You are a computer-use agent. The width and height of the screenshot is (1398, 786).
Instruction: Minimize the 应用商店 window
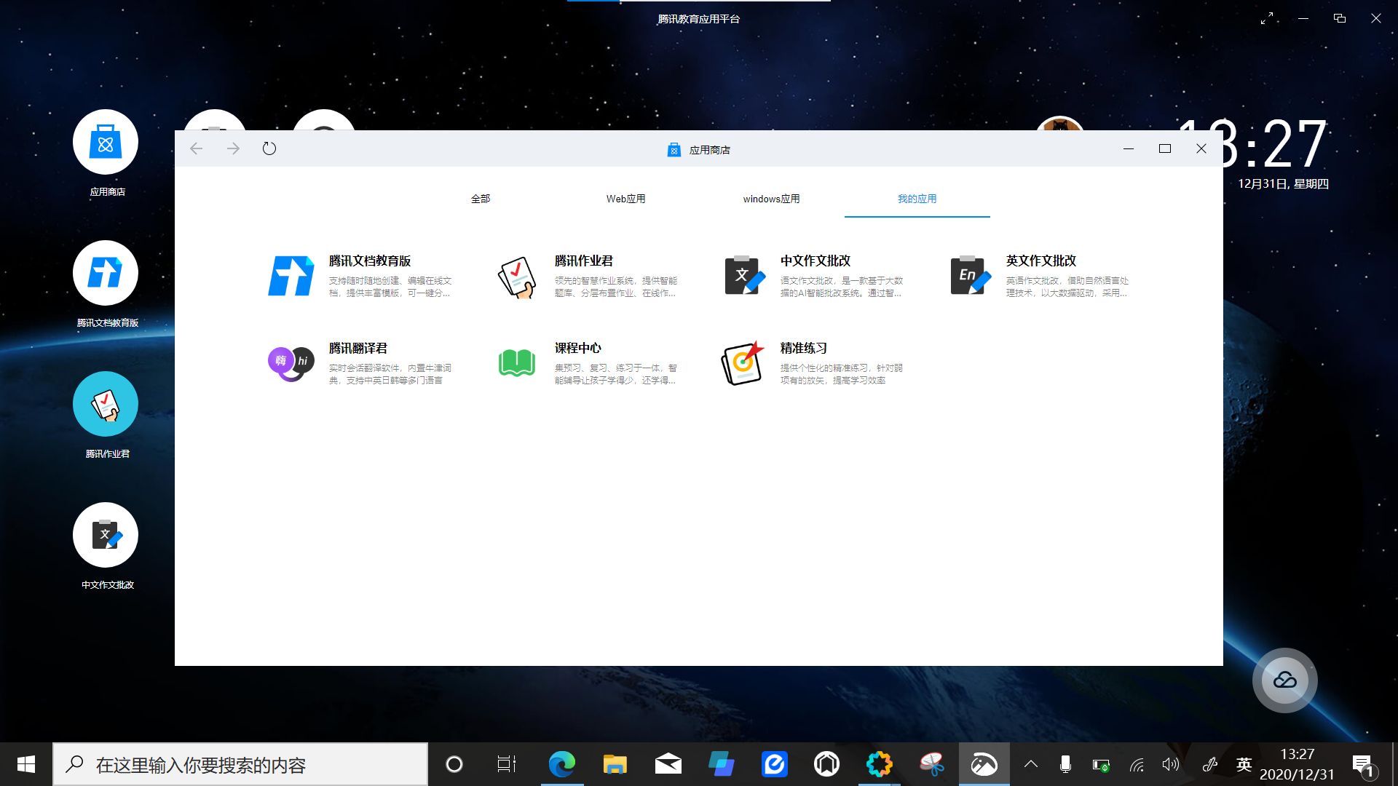click(x=1129, y=148)
